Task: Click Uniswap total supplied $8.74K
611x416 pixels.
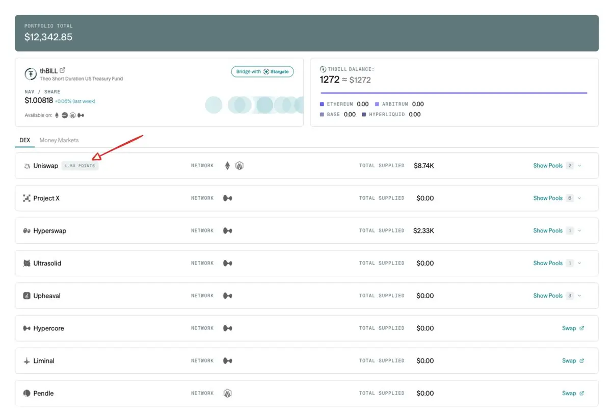Action: pyautogui.click(x=423, y=166)
